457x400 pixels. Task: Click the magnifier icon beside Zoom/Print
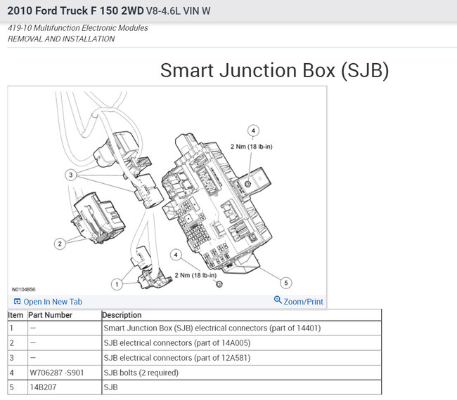point(278,300)
